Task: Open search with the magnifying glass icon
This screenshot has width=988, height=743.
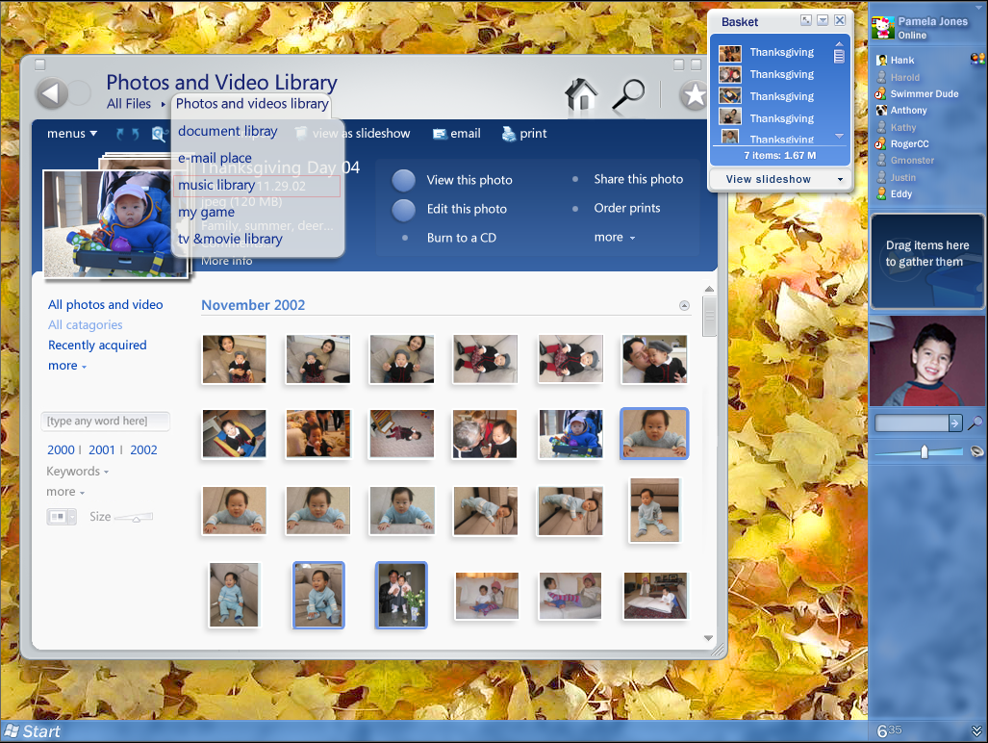Action: tap(628, 94)
